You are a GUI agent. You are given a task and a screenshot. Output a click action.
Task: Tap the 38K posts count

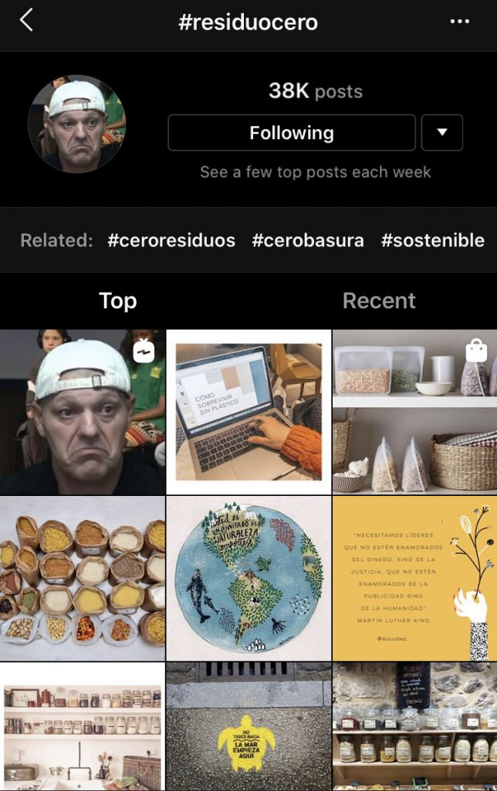(x=316, y=91)
